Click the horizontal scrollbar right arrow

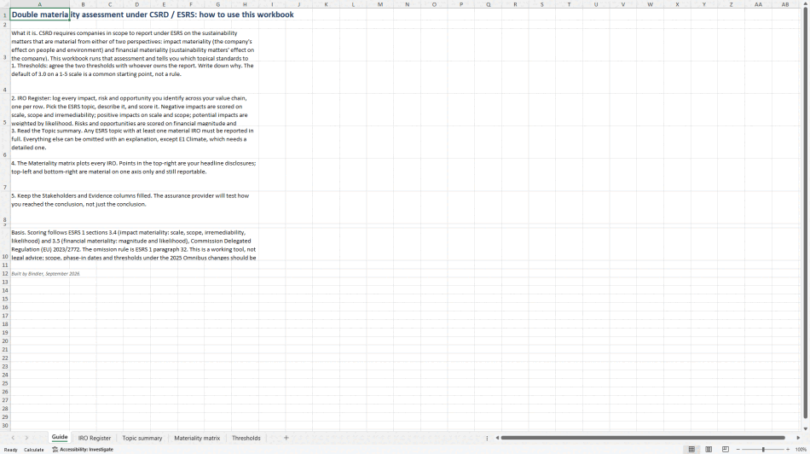tap(798, 438)
